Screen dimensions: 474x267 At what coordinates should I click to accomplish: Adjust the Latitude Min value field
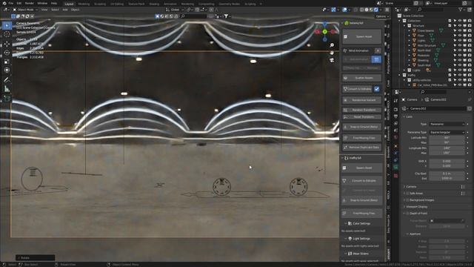447,138
